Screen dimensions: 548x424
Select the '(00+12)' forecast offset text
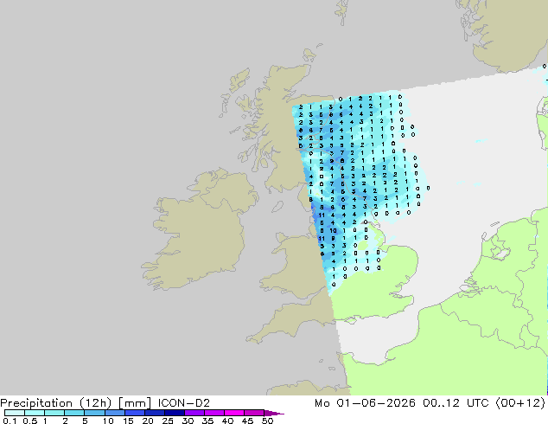tap(520, 403)
